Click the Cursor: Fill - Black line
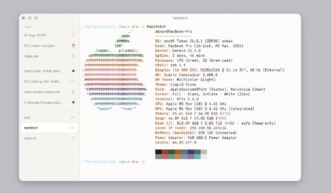The width and height of the screenshot is (331, 193). coord(202,94)
